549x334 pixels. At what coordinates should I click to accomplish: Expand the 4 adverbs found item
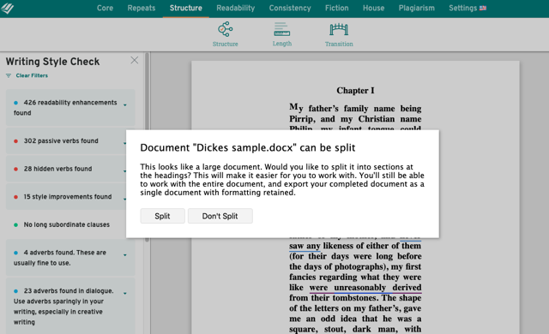[x=125, y=255]
